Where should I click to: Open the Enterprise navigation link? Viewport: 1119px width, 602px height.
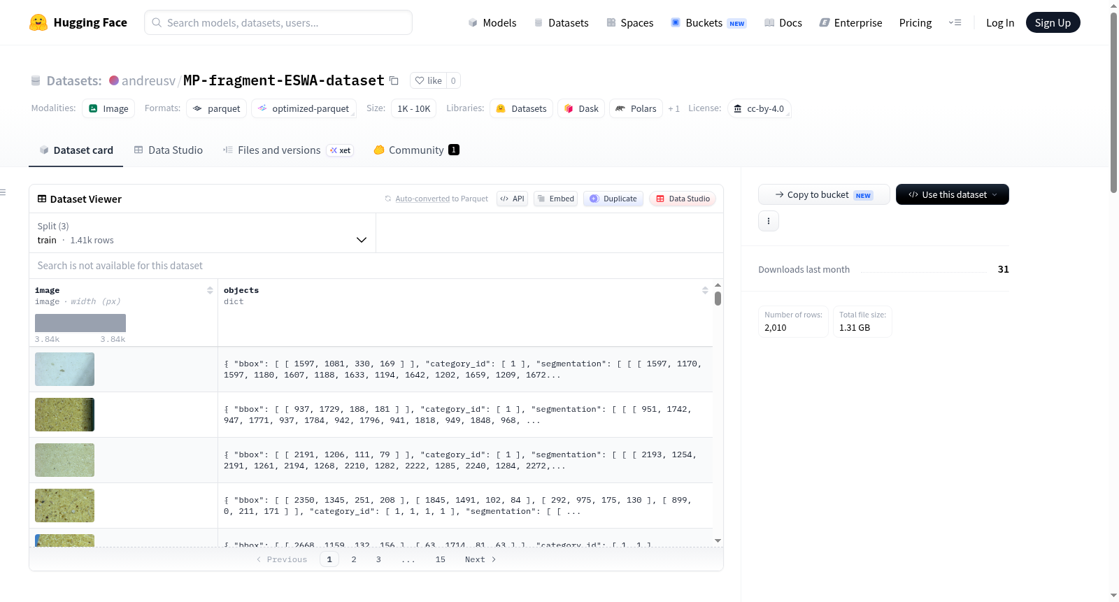[x=850, y=22]
